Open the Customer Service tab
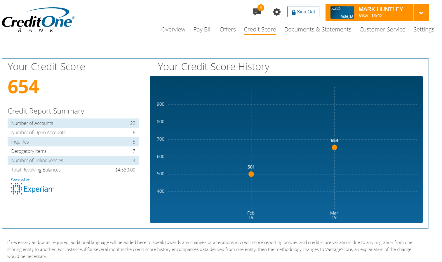This screenshot has width=442, height=262. point(382,29)
